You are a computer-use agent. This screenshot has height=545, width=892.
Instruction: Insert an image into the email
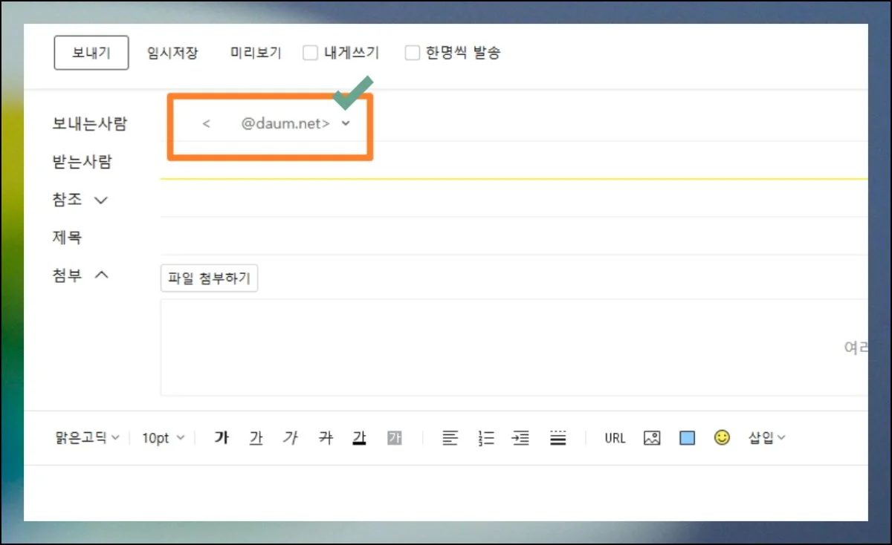(650, 437)
